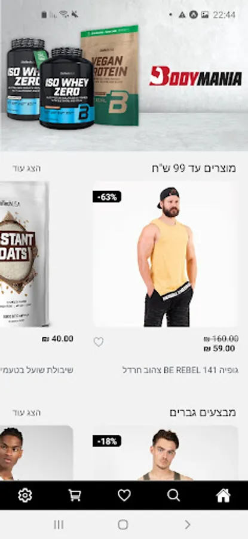The height and width of the screenshot is (539, 248).
Task: Select the -63% discount badge
Action: click(107, 196)
